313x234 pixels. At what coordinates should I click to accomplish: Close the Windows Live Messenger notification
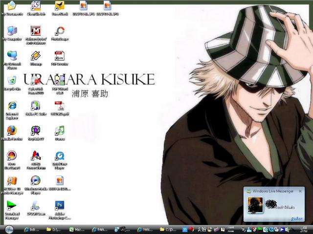[300, 191]
